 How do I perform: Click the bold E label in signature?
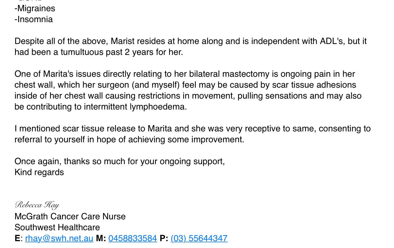coord(17,238)
